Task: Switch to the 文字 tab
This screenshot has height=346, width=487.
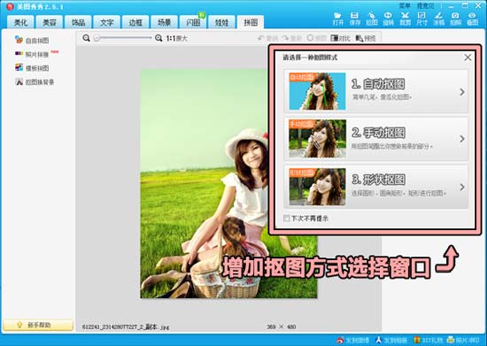Action: pyautogui.click(x=106, y=22)
